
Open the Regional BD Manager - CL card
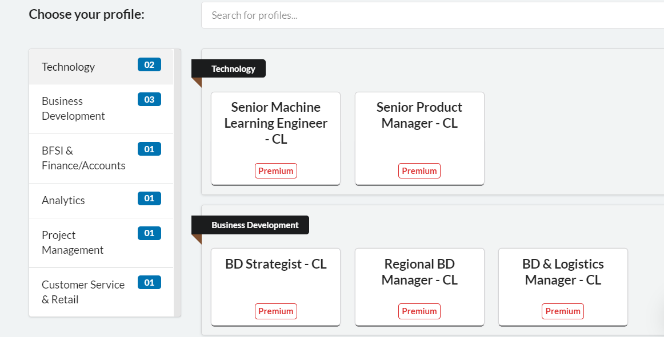[x=419, y=272]
